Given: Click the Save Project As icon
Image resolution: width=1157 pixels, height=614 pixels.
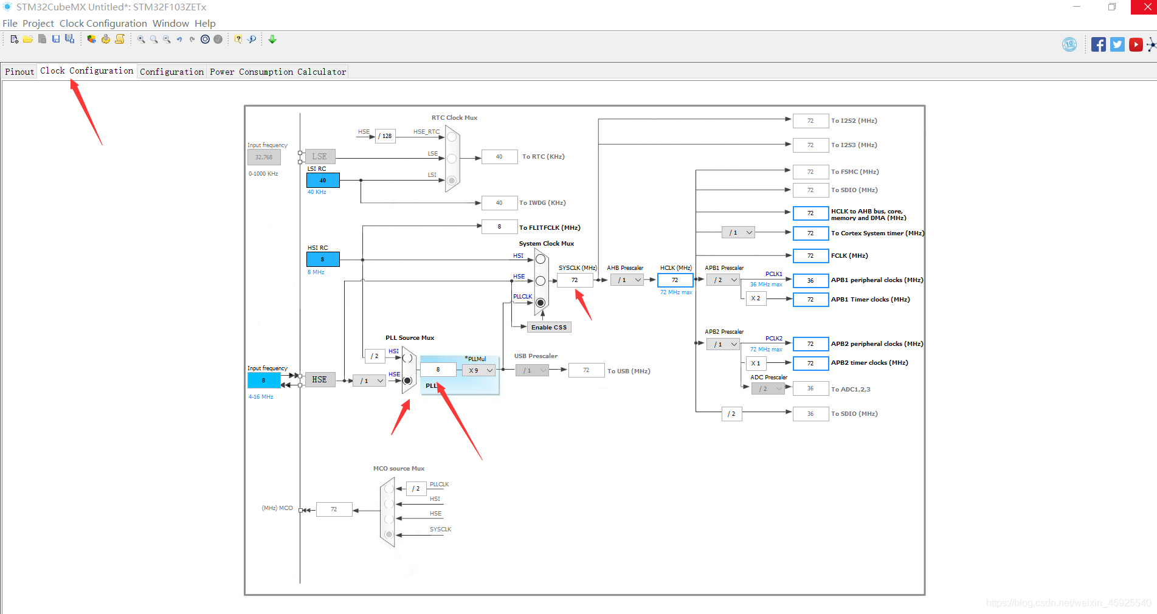Looking at the screenshot, I should pyautogui.click(x=70, y=40).
